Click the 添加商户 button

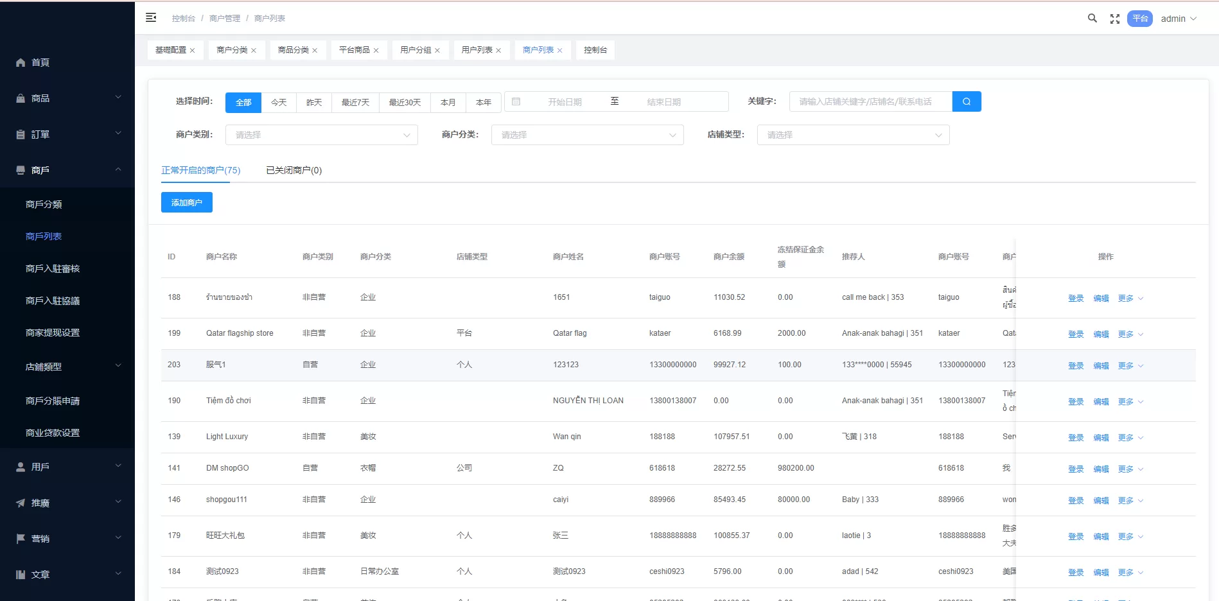(x=186, y=202)
